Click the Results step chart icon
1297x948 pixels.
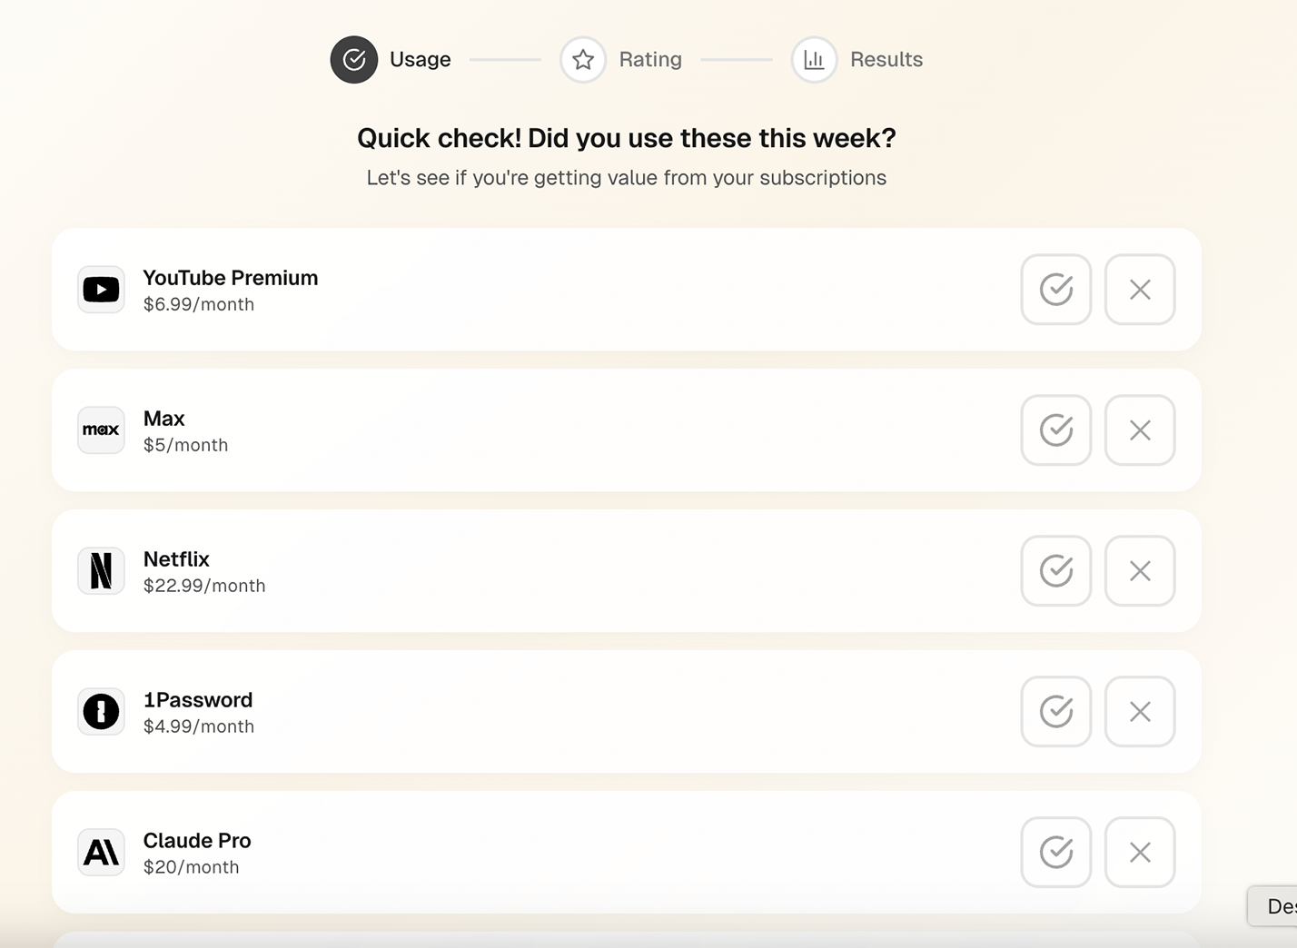(814, 60)
